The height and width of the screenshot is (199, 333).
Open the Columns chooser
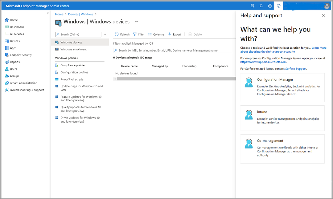pyautogui.click(x=156, y=34)
